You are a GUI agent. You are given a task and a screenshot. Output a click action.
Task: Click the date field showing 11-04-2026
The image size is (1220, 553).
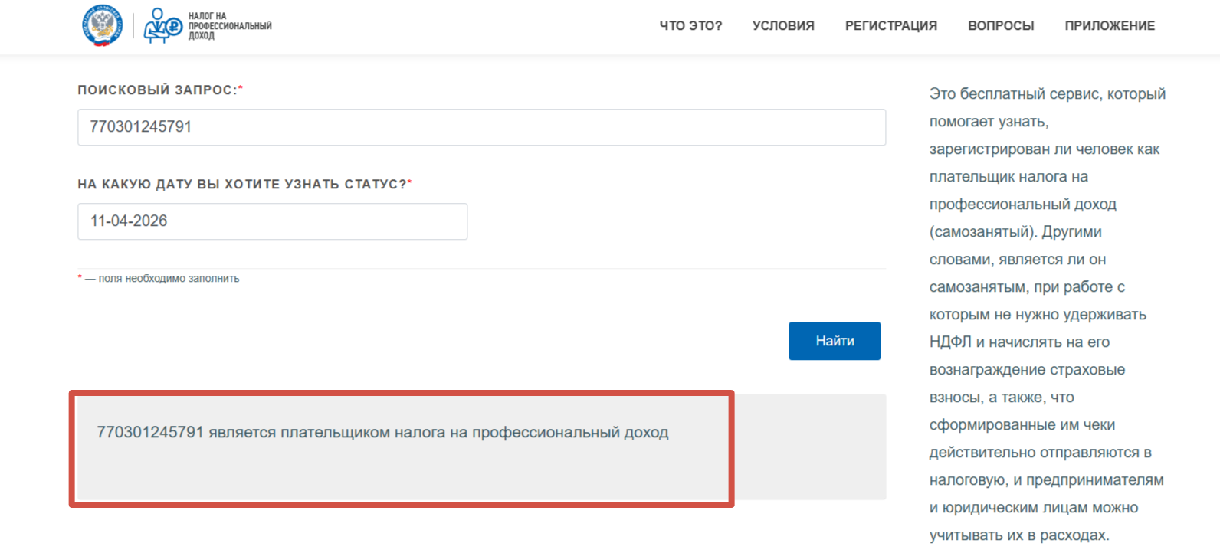click(x=272, y=221)
